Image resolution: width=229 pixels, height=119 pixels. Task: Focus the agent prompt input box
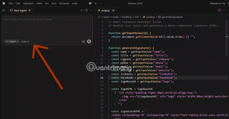point(47,27)
